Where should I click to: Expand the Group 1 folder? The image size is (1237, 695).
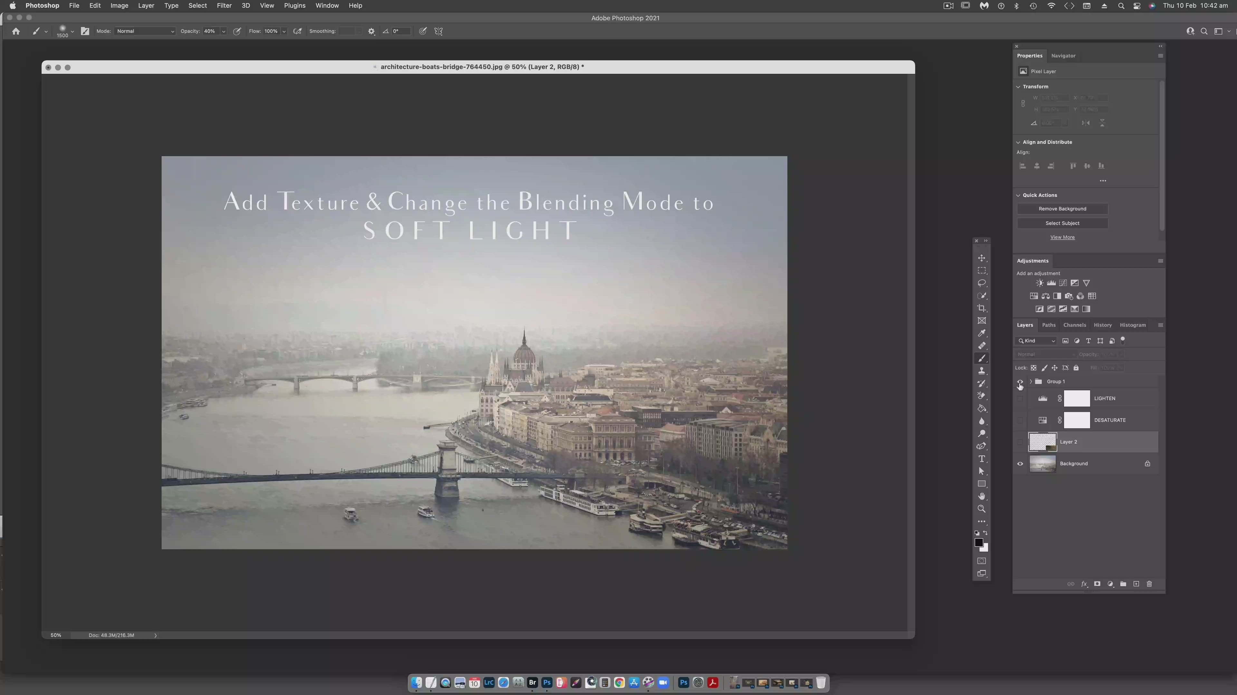click(x=1031, y=381)
